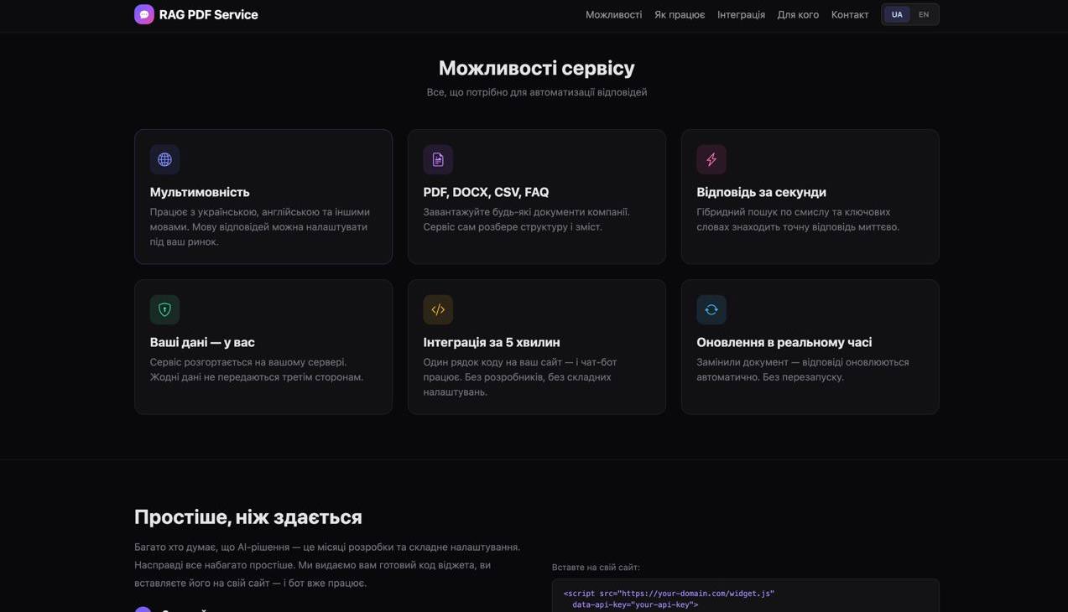Image resolution: width=1068 pixels, height=612 pixels.
Task: Click the document icon above PDF, DOCX, CSV, FAQ
Action: tap(438, 158)
